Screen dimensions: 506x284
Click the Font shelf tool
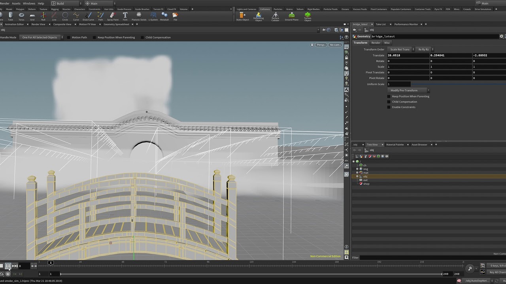coord(125,16)
